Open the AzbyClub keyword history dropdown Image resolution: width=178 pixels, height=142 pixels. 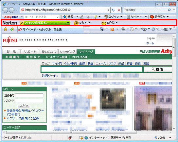pyautogui.click(x=58, y=17)
